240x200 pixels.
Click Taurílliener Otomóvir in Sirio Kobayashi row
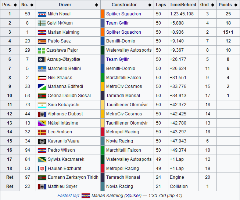127,105
